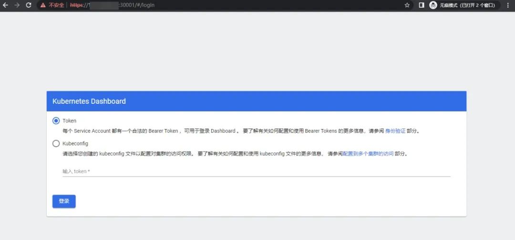
Task: Toggle the browser side panel icon
Action: [422, 5]
